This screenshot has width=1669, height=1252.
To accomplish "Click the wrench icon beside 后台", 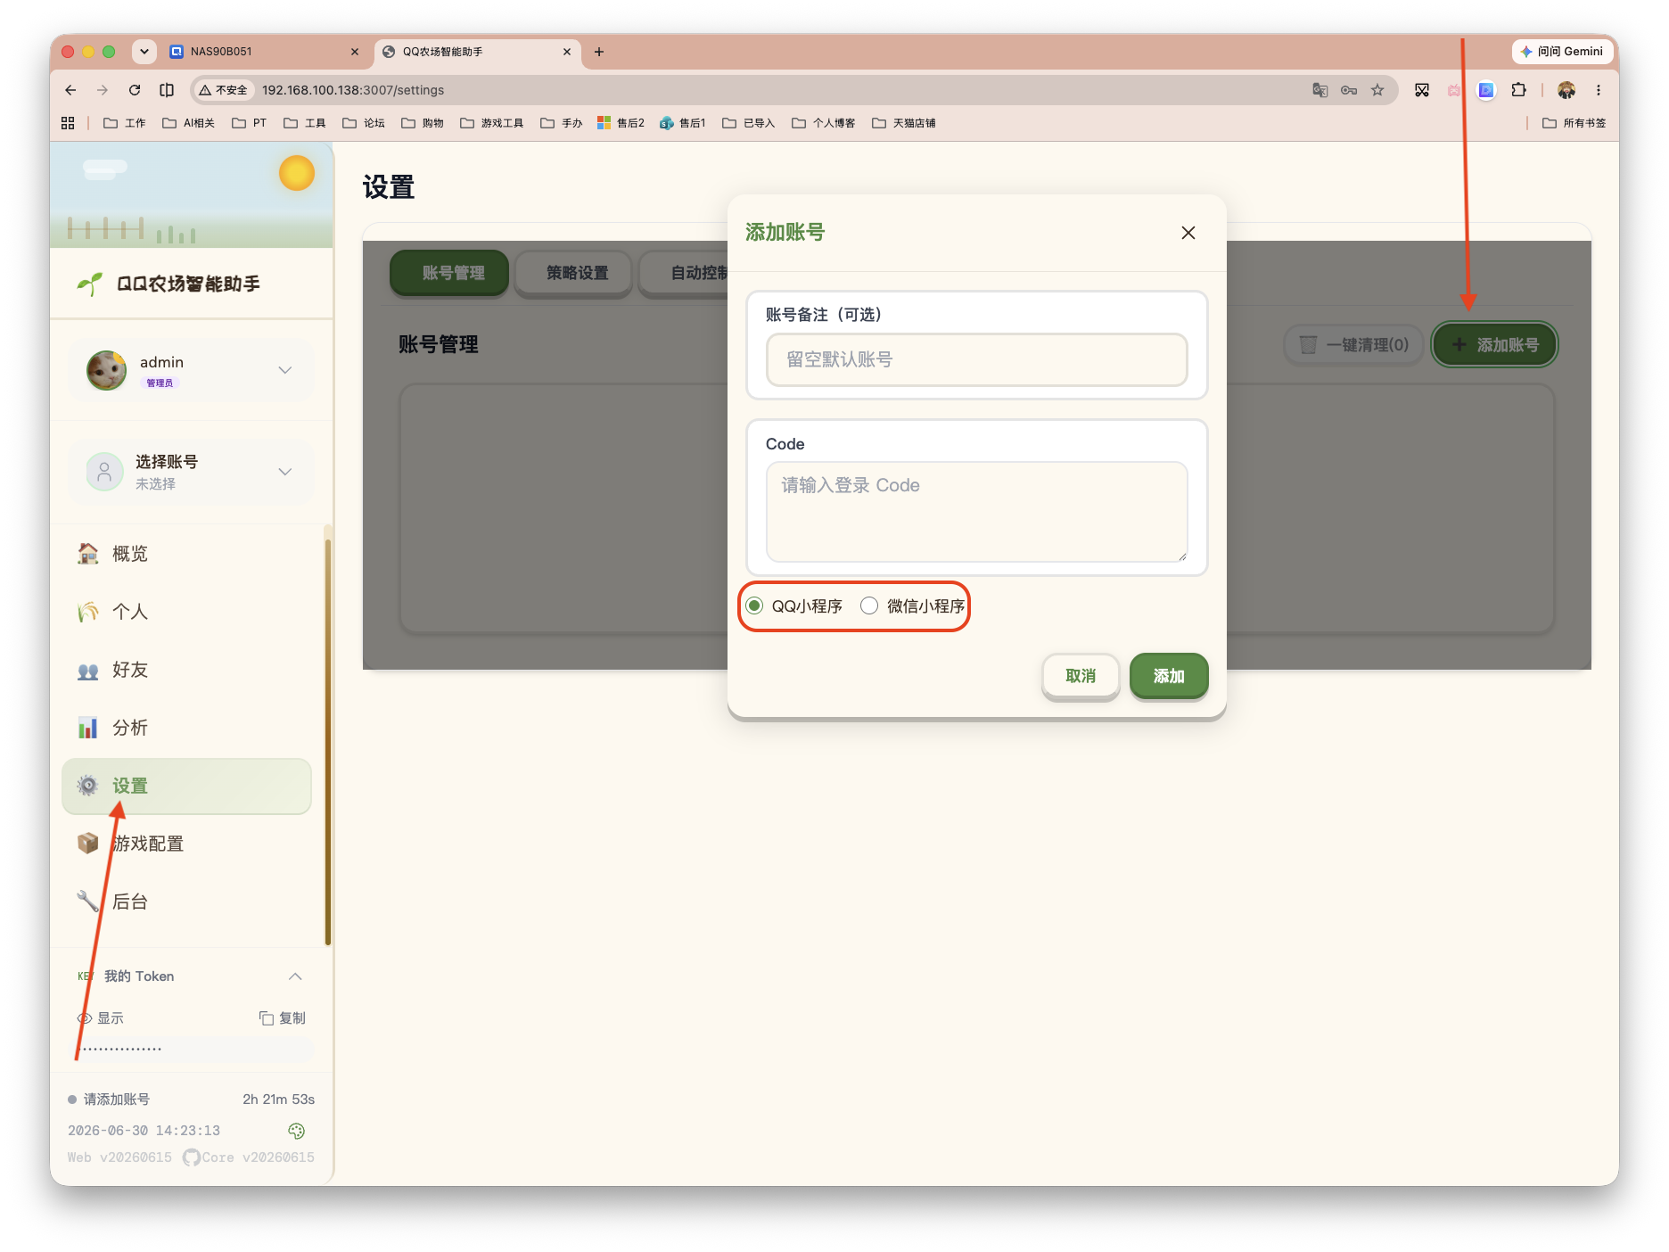I will point(87,902).
